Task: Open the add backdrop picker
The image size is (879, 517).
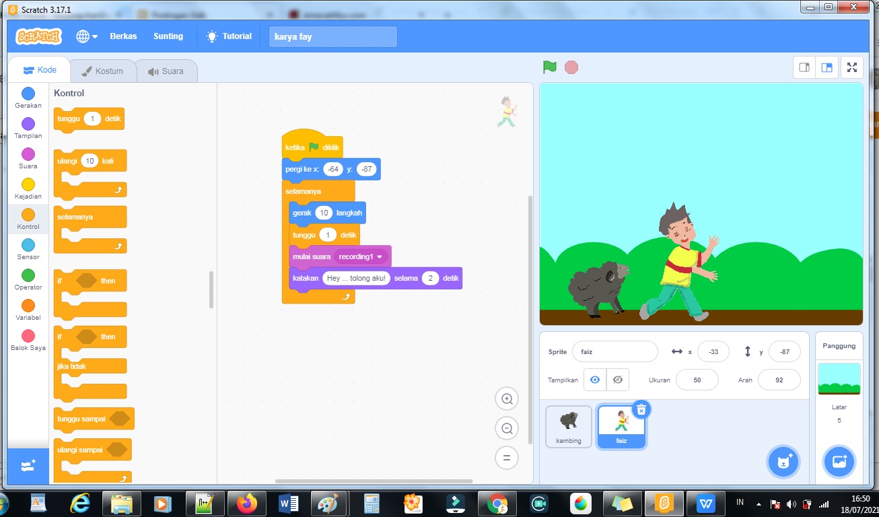Action: click(x=839, y=462)
